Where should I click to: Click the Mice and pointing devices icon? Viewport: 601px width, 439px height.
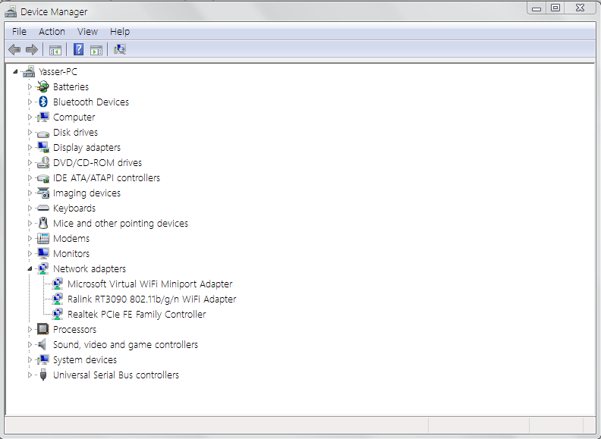(x=43, y=223)
